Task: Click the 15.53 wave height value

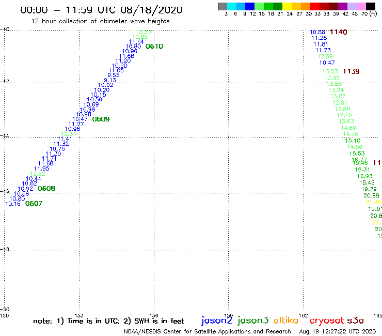Action: click(x=357, y=154)
